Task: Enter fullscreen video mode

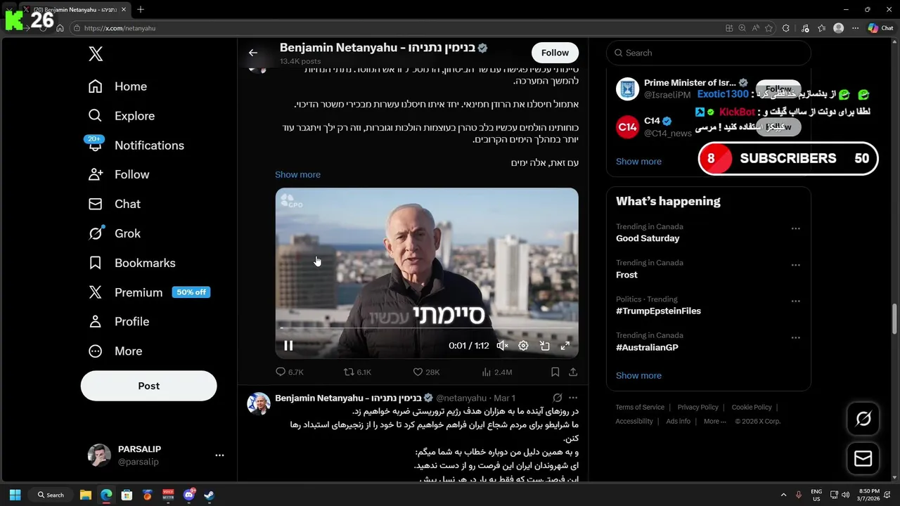Action: pyautogui.click(x=565, y=346)
